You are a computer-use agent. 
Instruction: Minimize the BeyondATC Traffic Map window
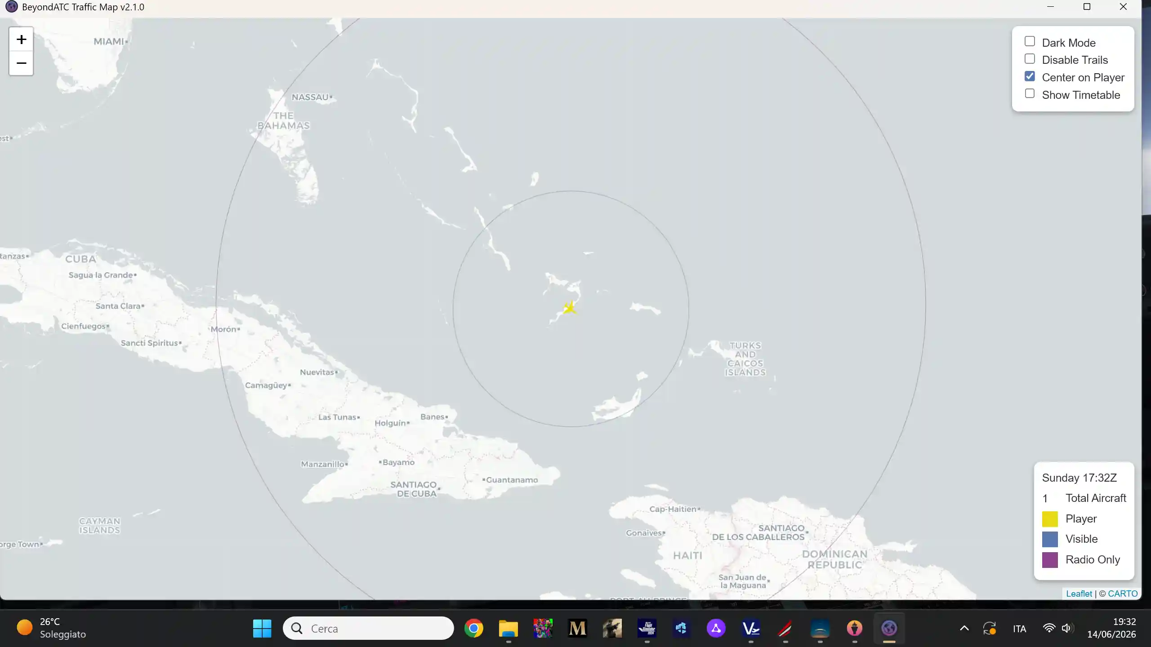(1050, 7)
